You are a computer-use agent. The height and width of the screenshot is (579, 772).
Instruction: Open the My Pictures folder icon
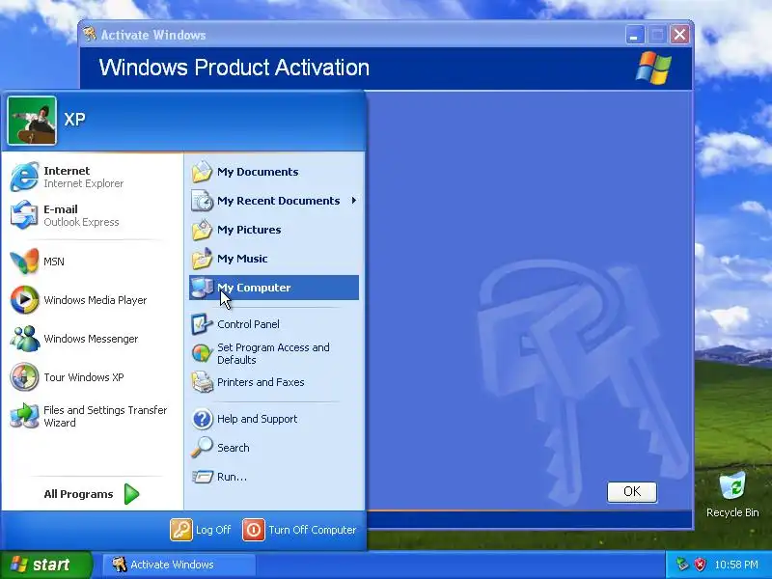pyautogui.click(x=202, y=230)
